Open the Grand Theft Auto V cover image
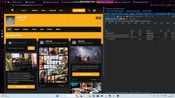This screenshot has height=98, width=175. click(x=54, y=65)
